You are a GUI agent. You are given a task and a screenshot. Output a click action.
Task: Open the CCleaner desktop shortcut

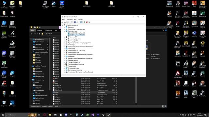(4, 84)
